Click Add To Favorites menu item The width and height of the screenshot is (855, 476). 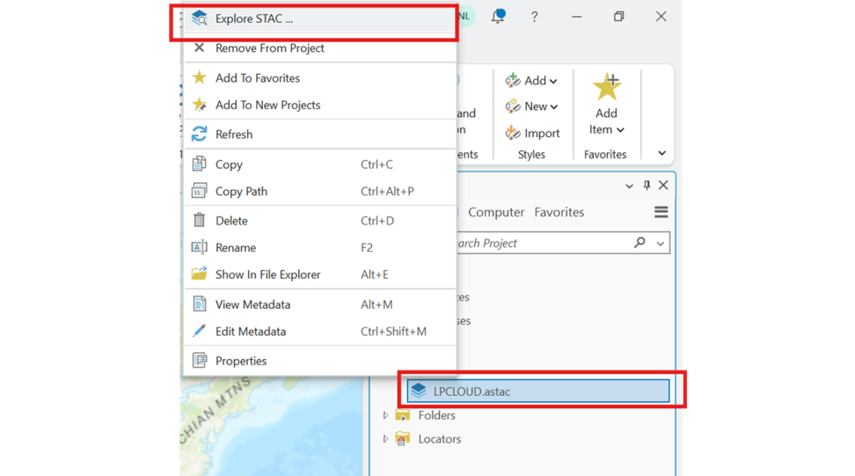(x=319, y=78)
